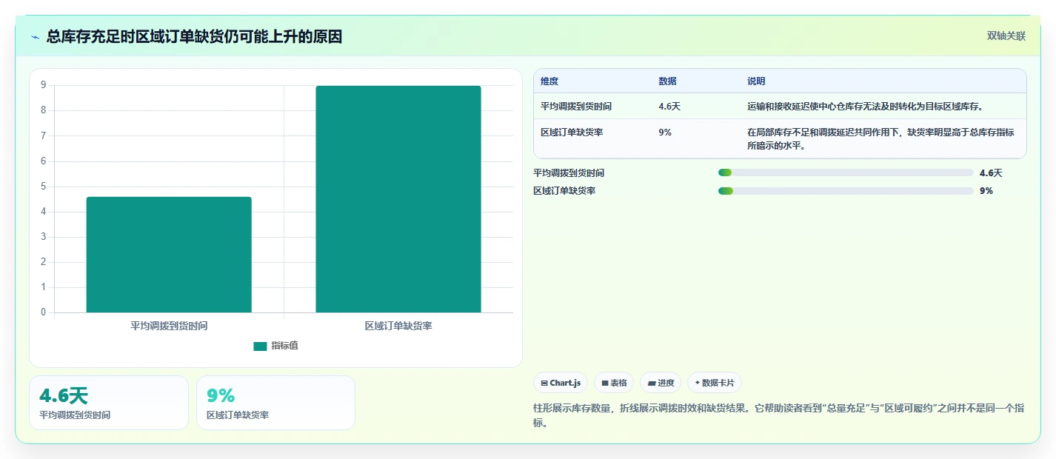The image size is (1056, 459).
Task: Click the 平均调拨到货时间 progress row label
Action: click(x=569, y=173)
